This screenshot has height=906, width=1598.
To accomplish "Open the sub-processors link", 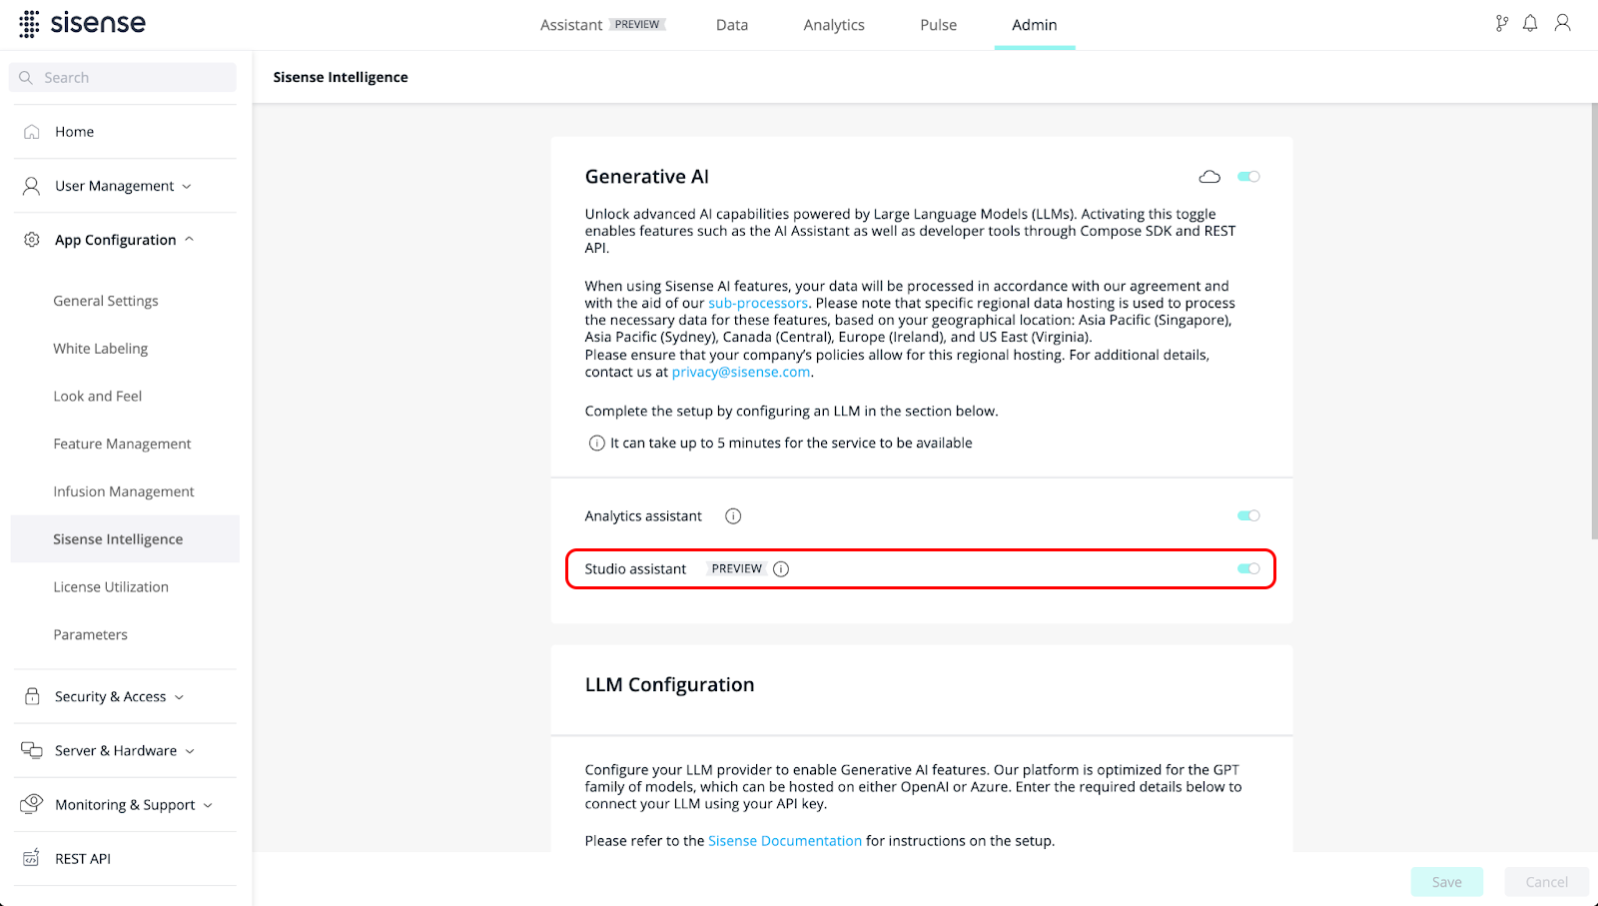I will (758, 304).
